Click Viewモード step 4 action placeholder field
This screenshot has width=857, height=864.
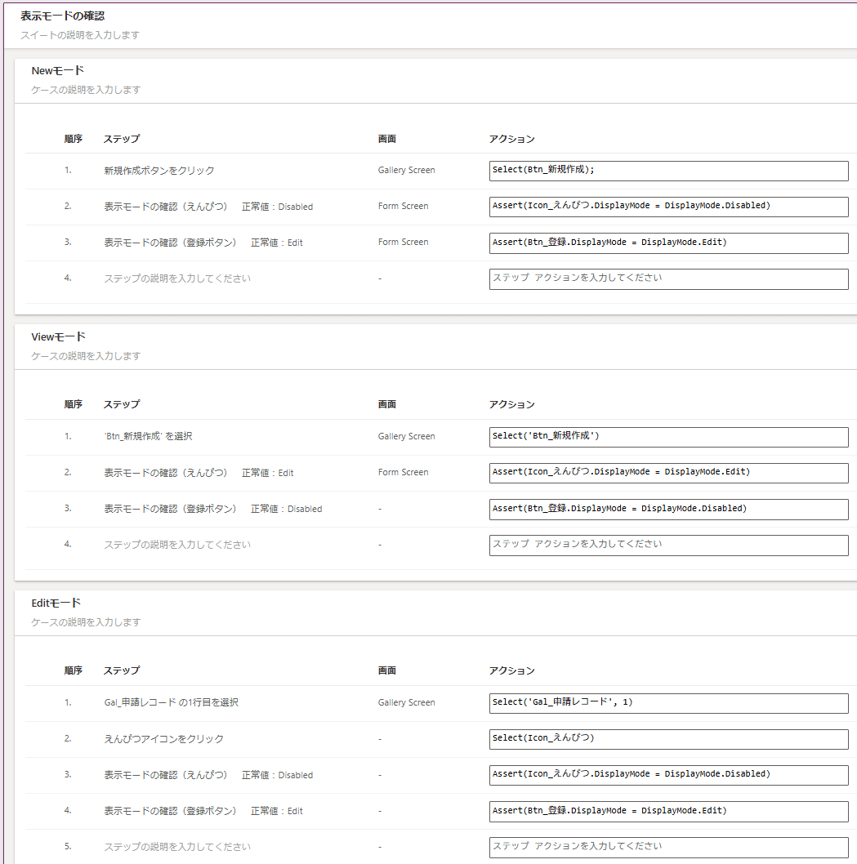coord(668,545)
